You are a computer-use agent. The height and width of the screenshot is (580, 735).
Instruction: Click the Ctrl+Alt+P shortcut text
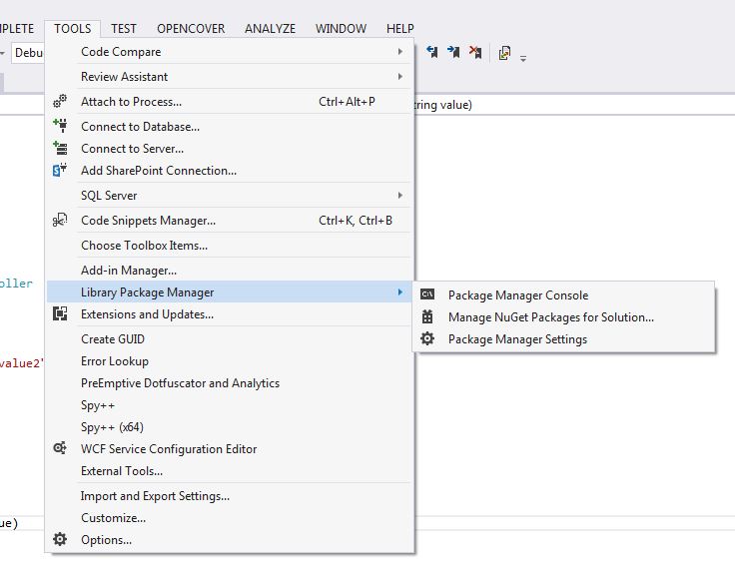pyautogui.click(x=347, y=102)
